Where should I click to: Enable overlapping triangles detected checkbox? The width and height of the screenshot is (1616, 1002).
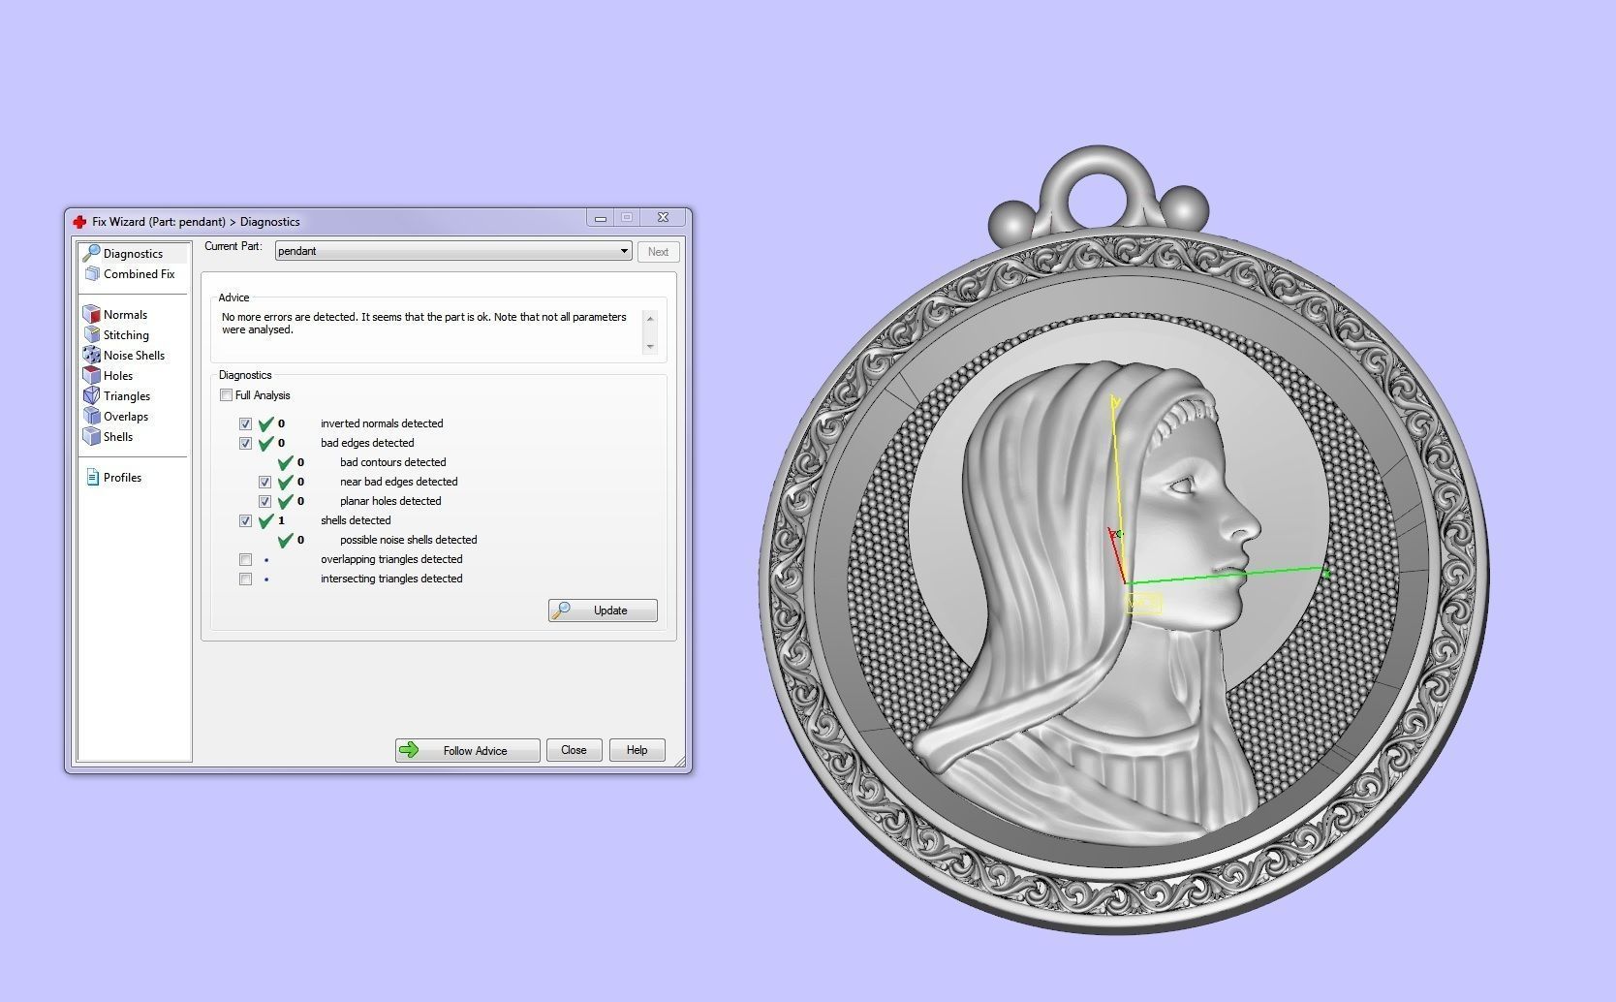(245, 559)
